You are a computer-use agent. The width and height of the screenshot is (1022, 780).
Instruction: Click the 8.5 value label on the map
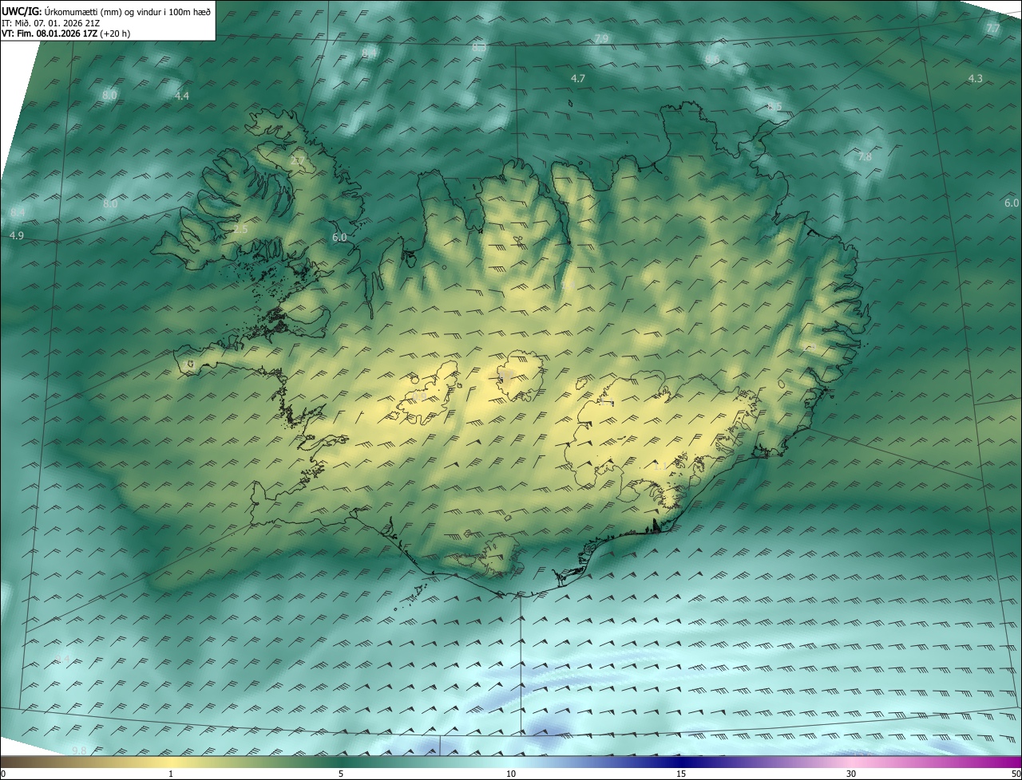pyautogui.click(x=774, y=106)
